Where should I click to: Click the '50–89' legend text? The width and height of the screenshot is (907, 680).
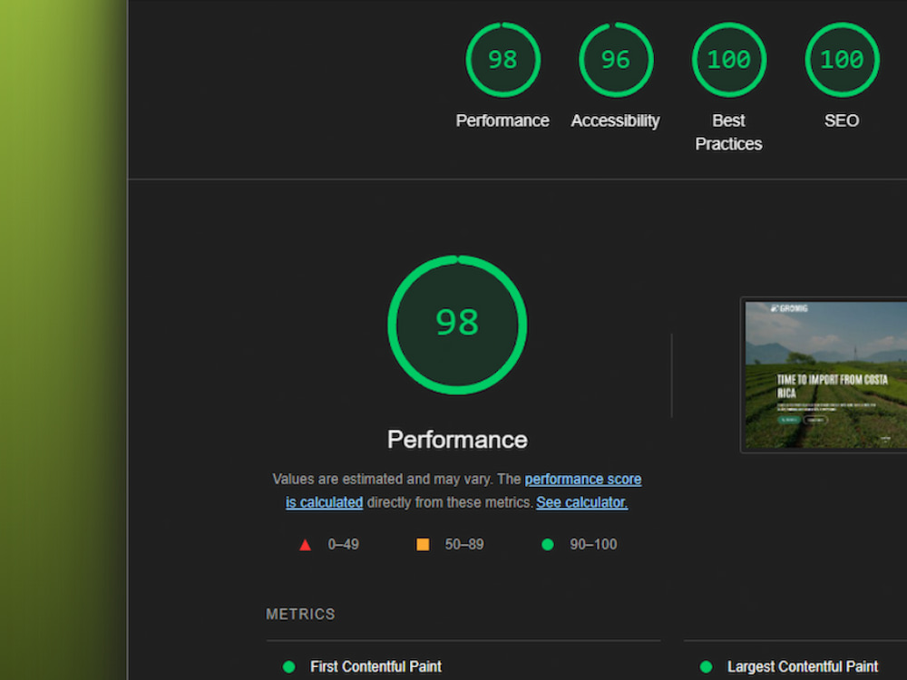coord(463,545)
